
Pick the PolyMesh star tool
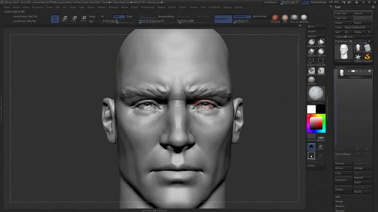point(358,58)
